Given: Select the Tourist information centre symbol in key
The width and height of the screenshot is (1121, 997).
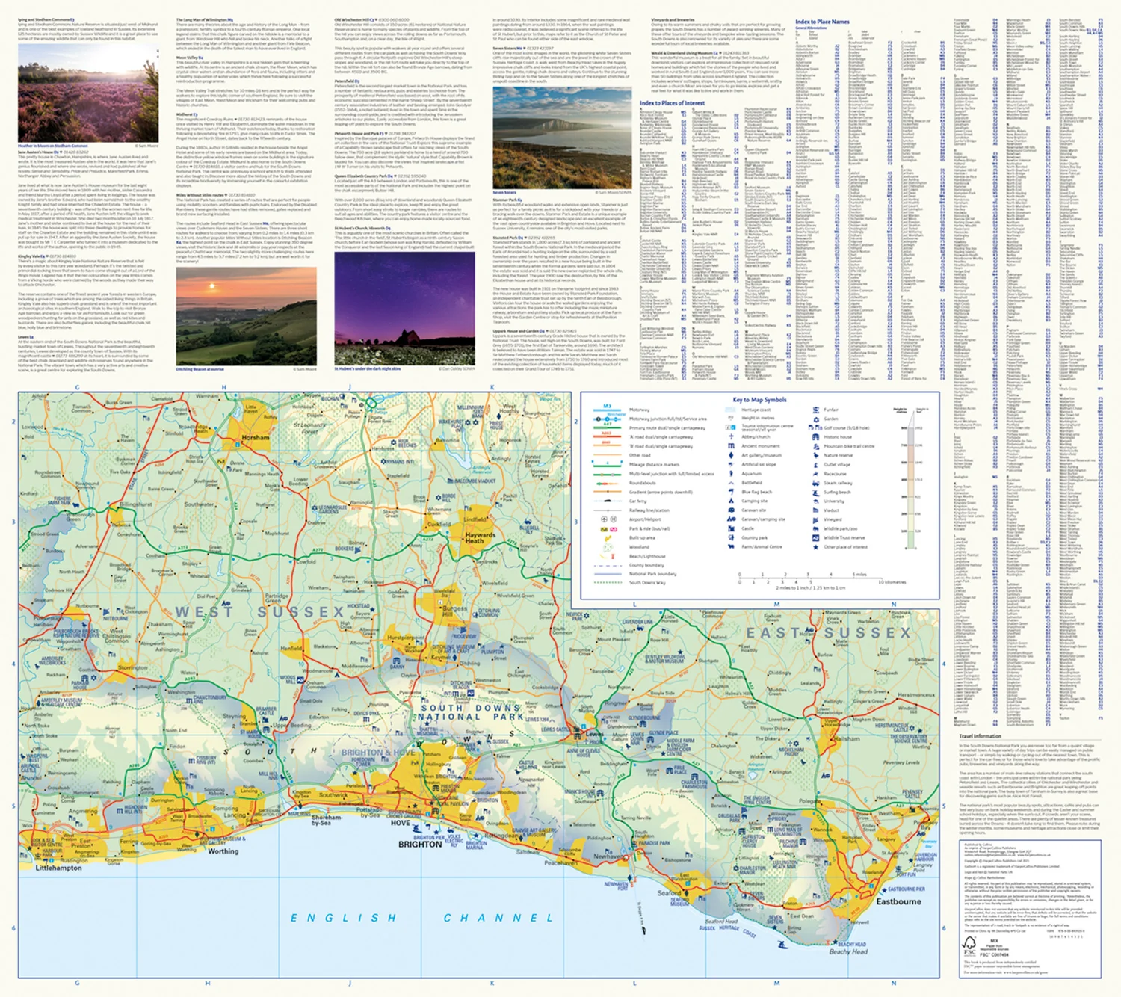Looking at the screenshot, I should [x=730, y=427].
